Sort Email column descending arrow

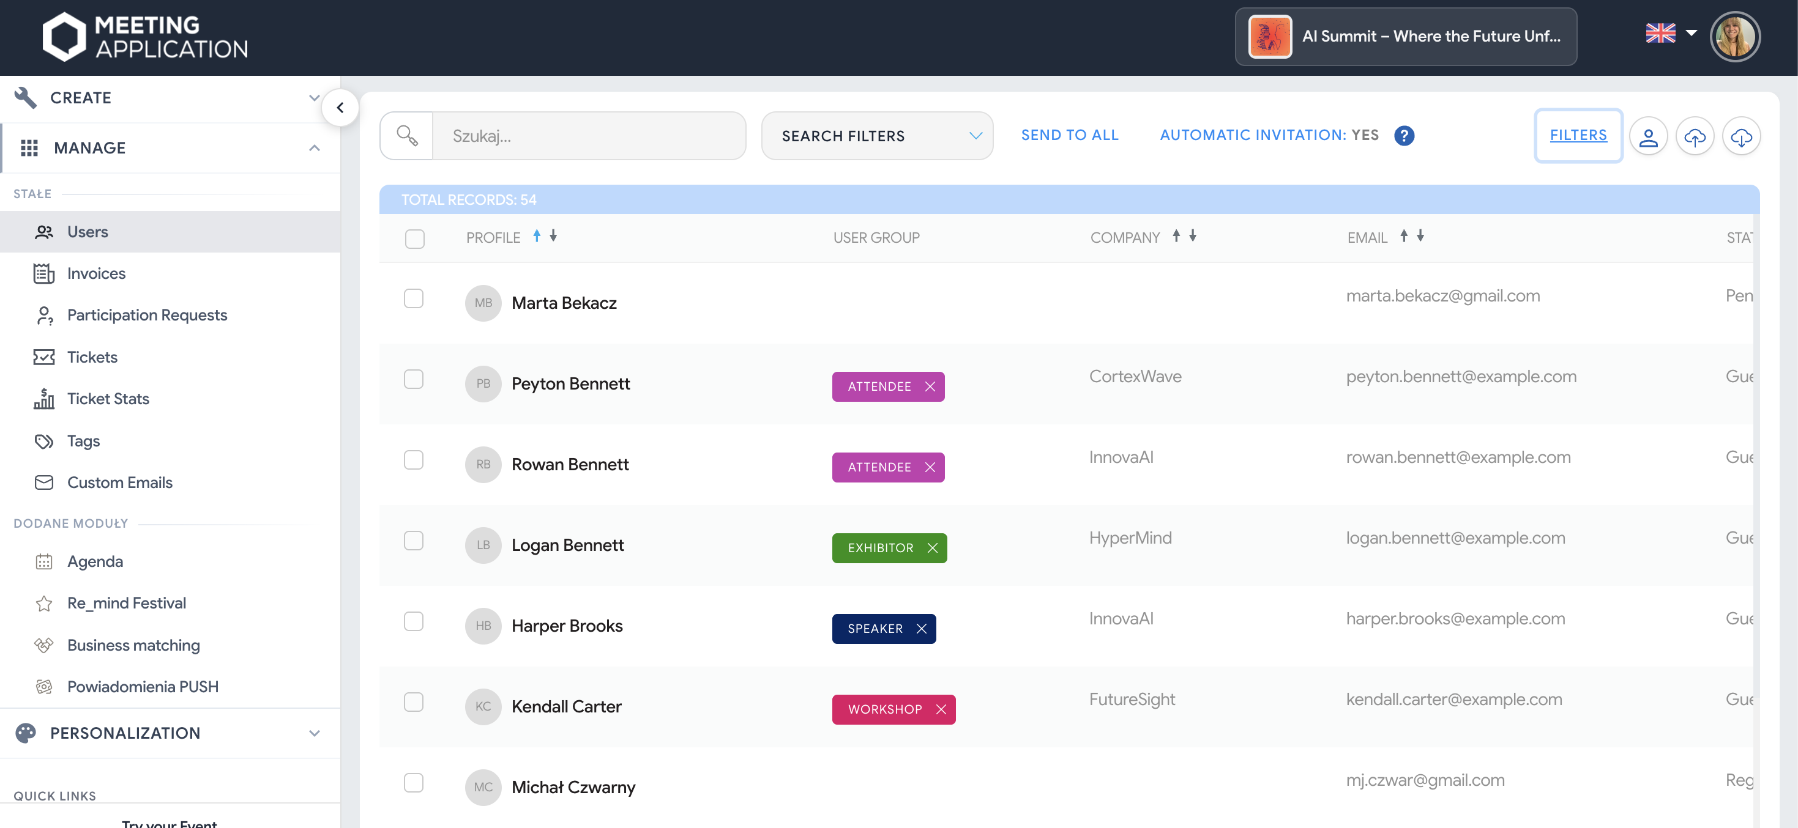(x=1420, y=236)
